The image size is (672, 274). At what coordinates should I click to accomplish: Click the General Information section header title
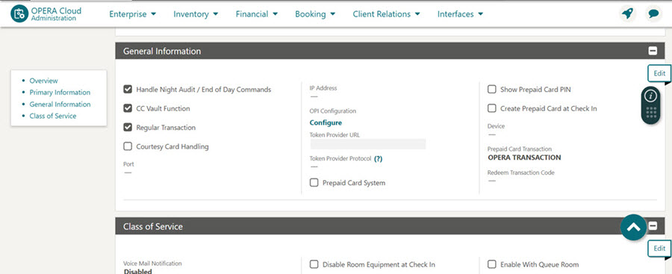click(162, 51)
